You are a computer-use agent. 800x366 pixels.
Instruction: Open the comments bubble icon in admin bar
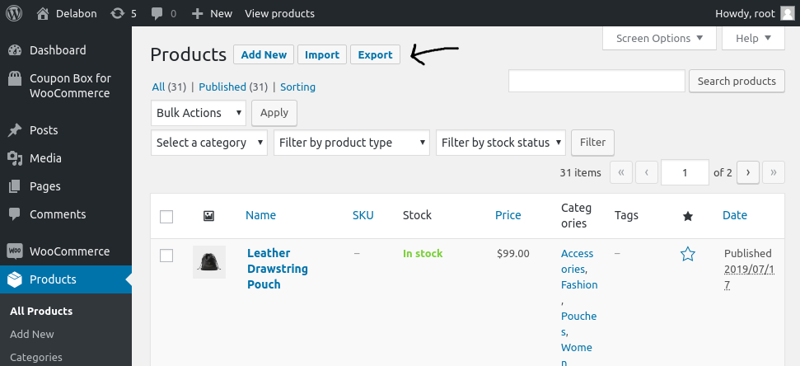[x=157, y=14]
